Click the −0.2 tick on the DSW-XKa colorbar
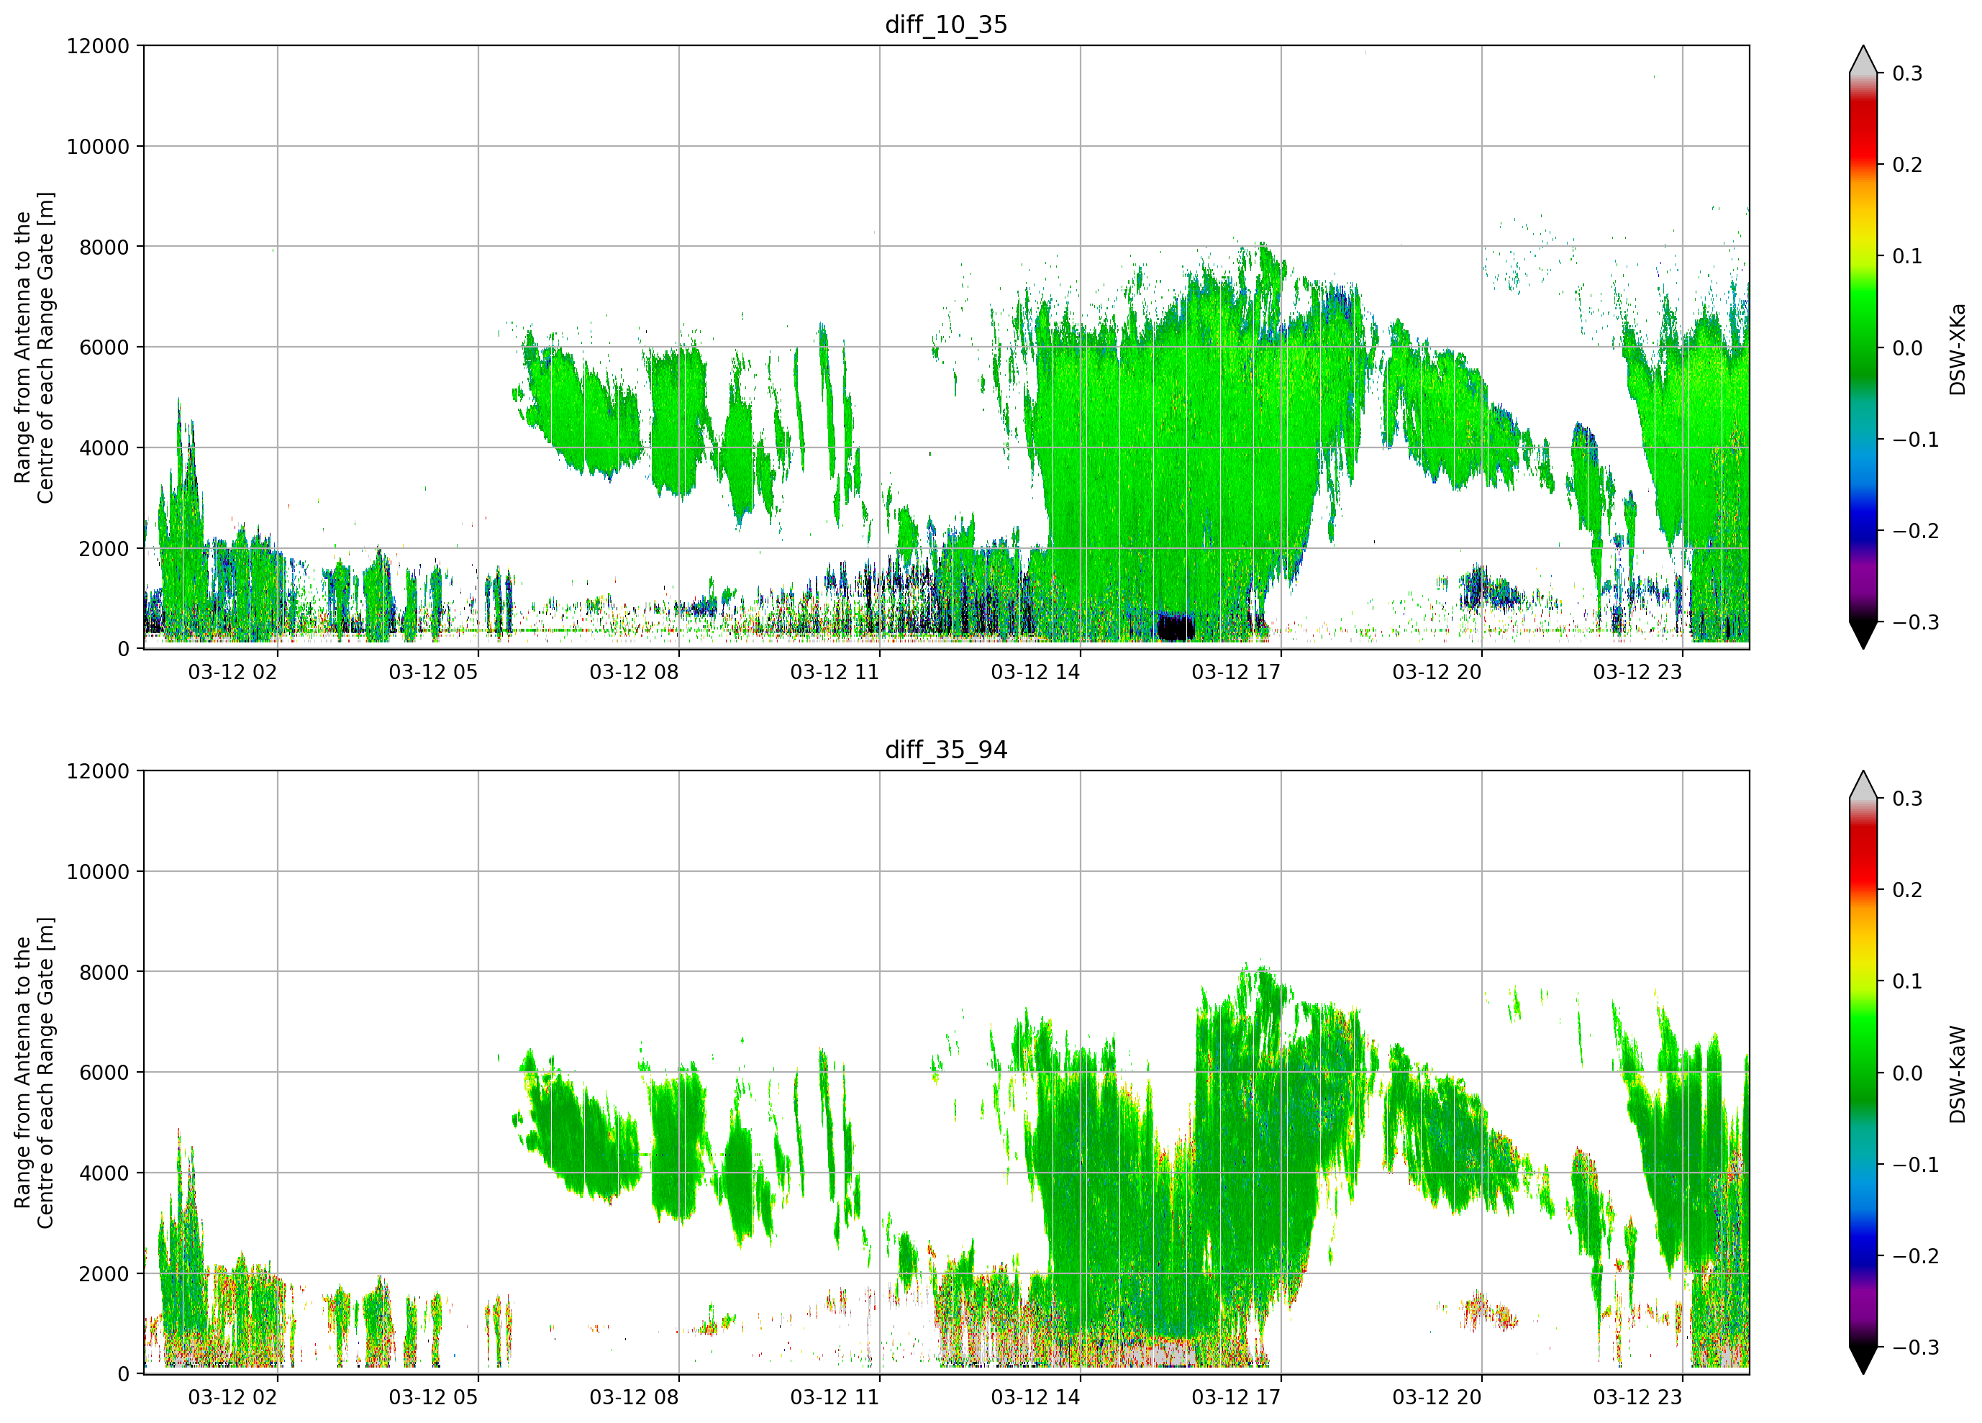Image resolution: width=1982 pixels, height=1423 pixels. tap(1916, 532)
